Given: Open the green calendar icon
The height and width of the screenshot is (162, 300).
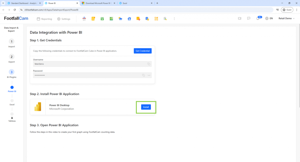Looking at the screenshot, I should (102, 18).
